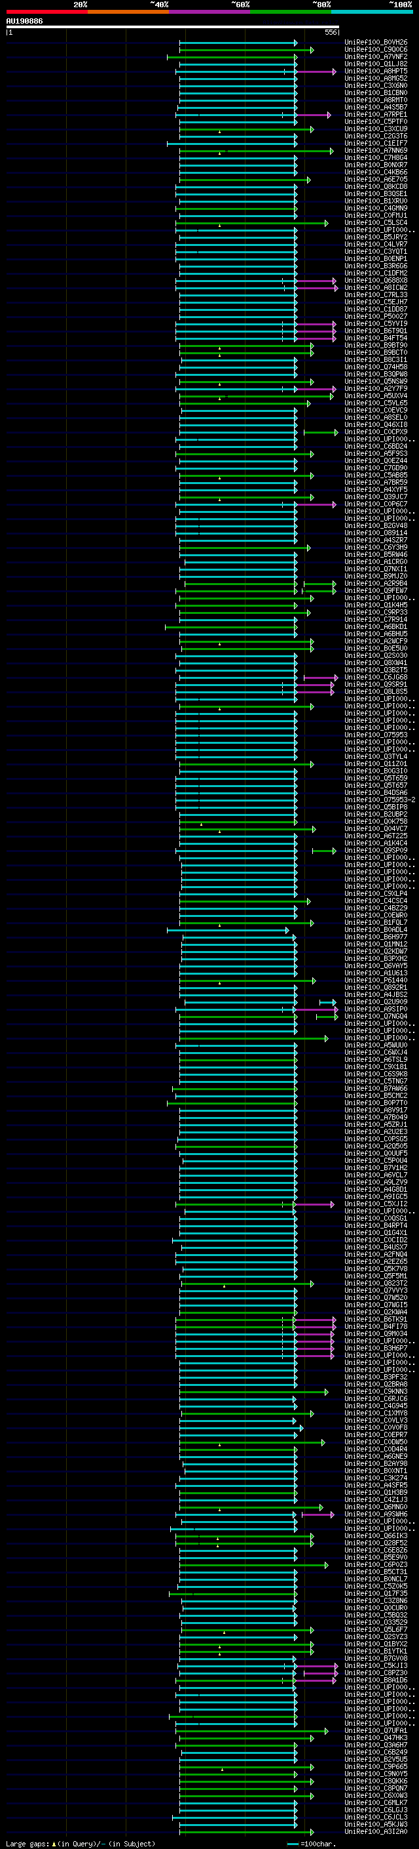Select hit label UniRef100_C5XJI2
This screenshot has height=1849, width=419.
click(376, 1204)
